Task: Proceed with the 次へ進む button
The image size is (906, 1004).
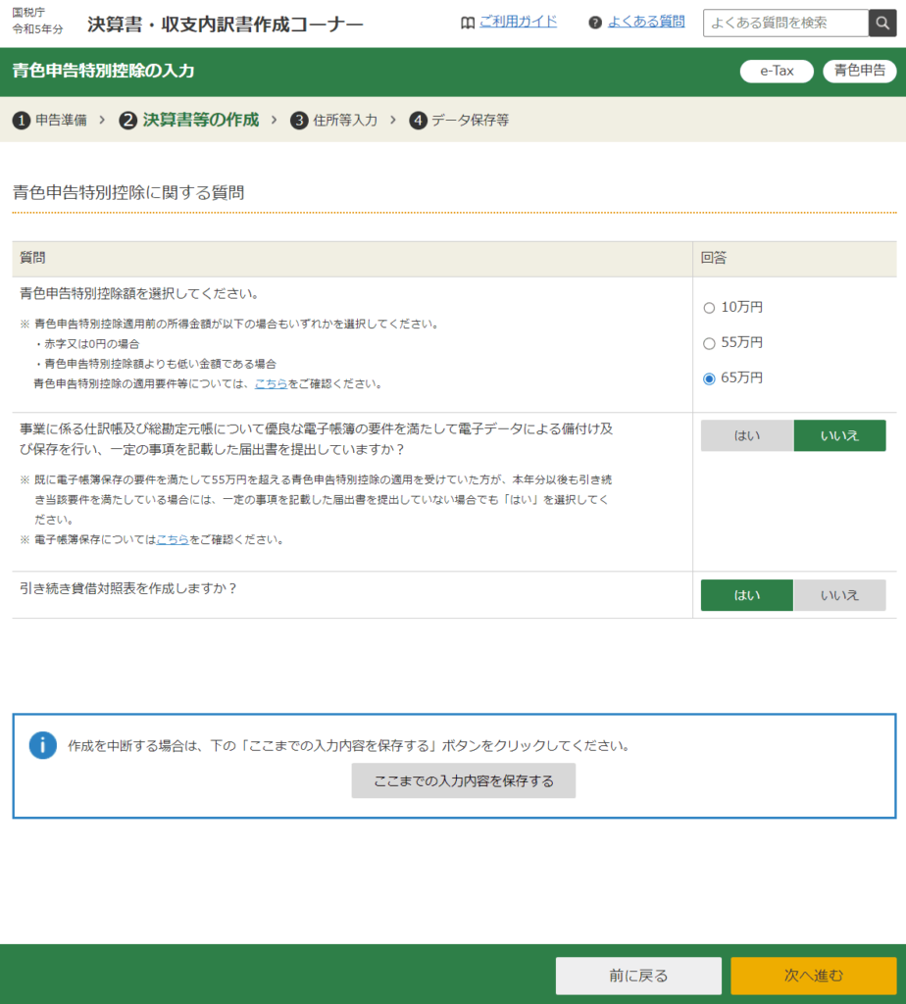Action: (x=813, y=976)
